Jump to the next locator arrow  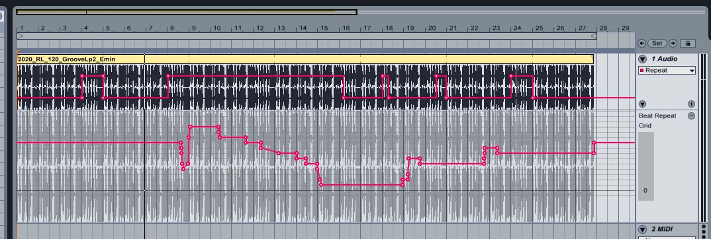pyautogui.click(x=673, y=44)
